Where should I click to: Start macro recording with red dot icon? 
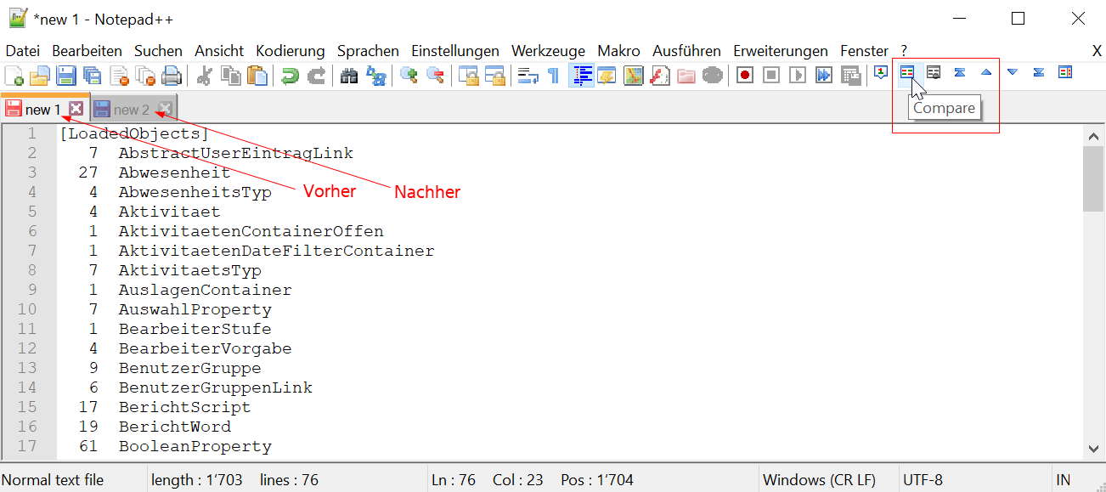pyautogui.click(x=745, y=76)
